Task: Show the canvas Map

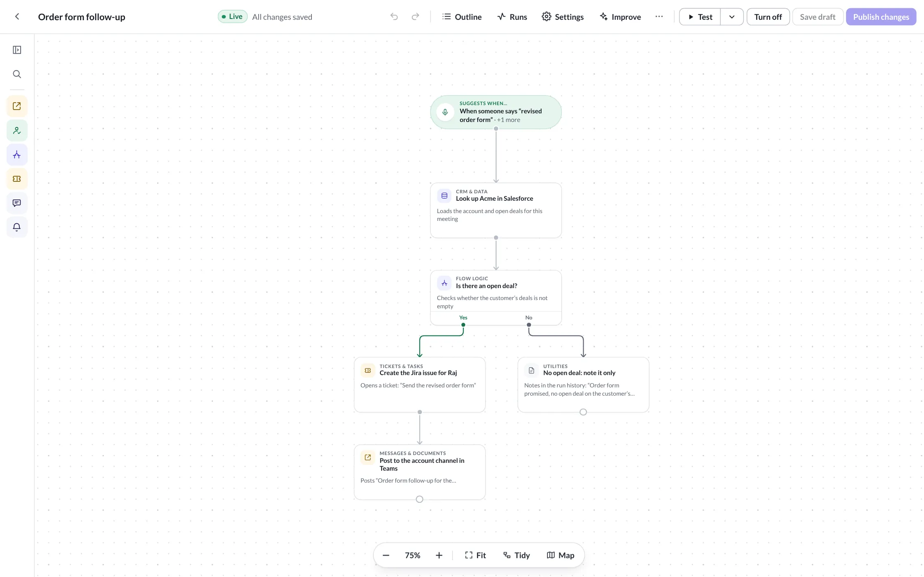Action: [561, 556]
